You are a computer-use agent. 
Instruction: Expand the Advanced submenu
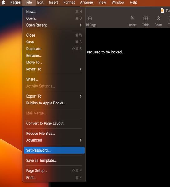coord(54,140)
